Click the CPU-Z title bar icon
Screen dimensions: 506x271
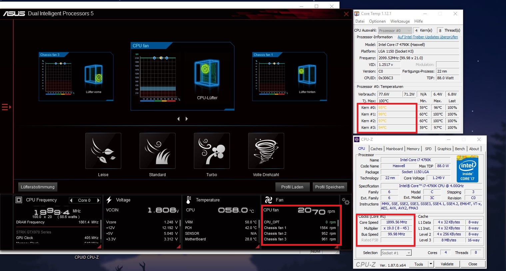click(x=357, y=139)
